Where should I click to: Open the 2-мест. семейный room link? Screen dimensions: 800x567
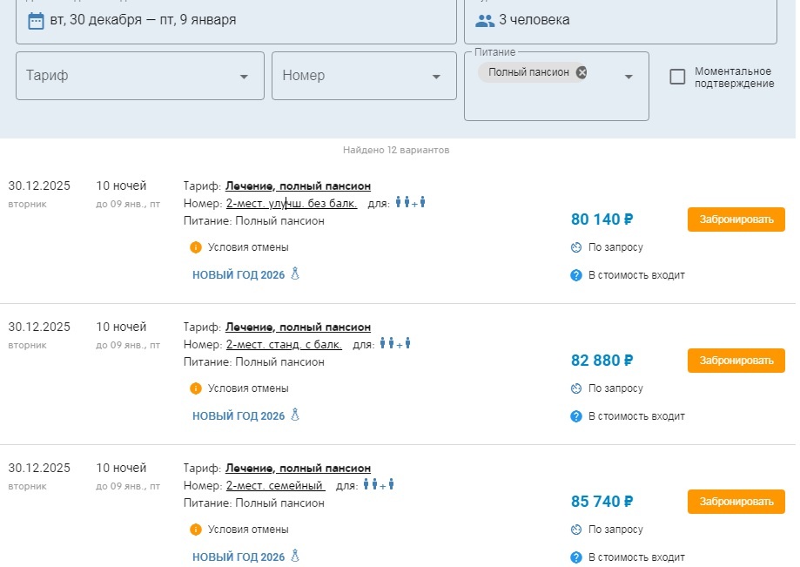point(275,485)
